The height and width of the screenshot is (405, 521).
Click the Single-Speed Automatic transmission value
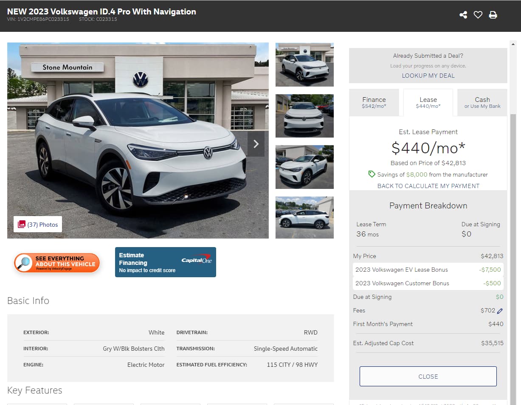click(x=286, y=349)
